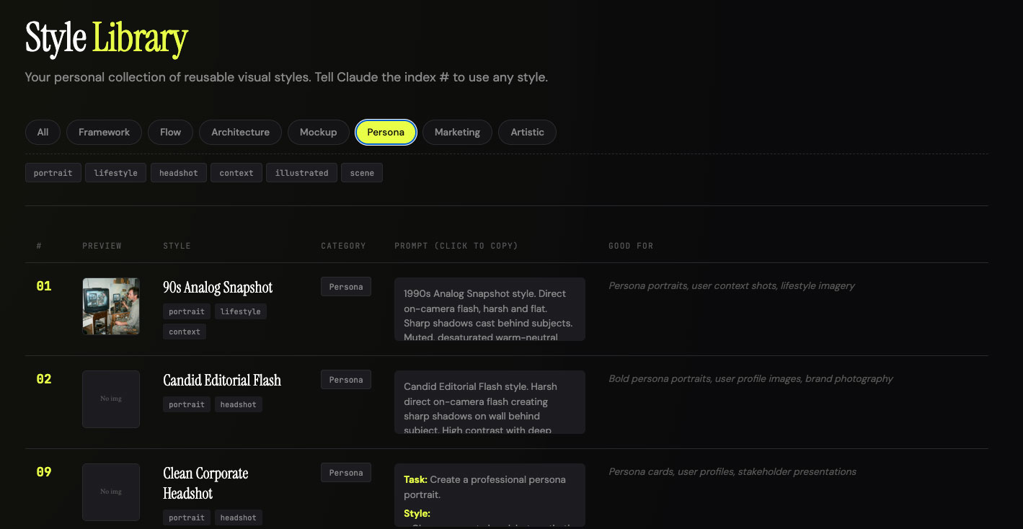The image size is (1023, 529).
Task: Switch to the Framework category filter
Action: [104, 132]
